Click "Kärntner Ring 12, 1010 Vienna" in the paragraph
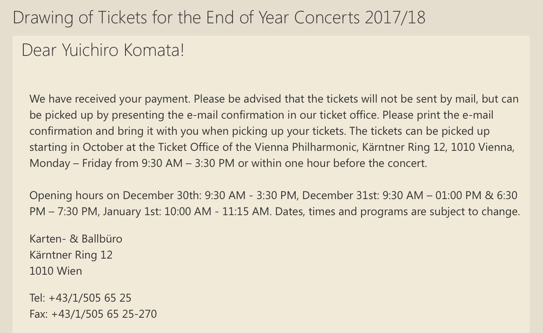The image size is (543, 333). click(438, 147)
